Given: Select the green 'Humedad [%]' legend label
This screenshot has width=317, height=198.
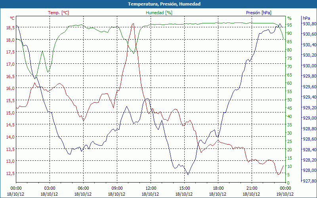Looking at the screenshot, I should [159, 13].
